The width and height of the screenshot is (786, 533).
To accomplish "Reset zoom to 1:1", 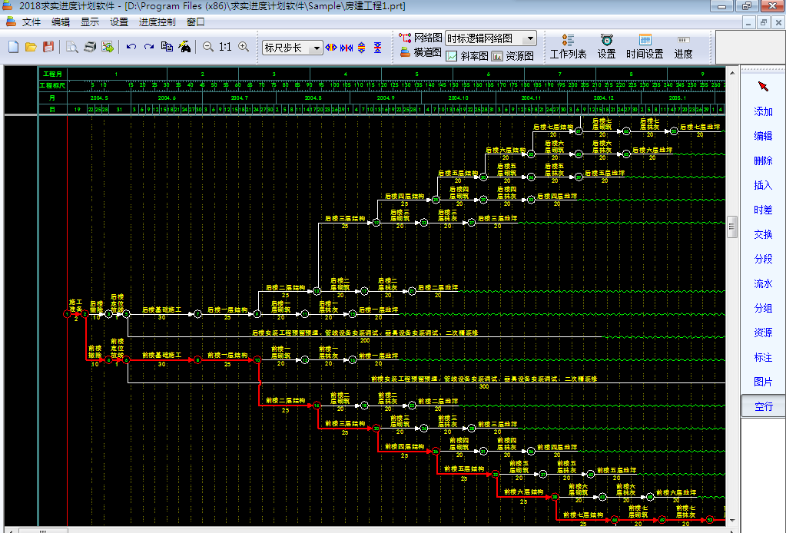I will click(226, 47).
